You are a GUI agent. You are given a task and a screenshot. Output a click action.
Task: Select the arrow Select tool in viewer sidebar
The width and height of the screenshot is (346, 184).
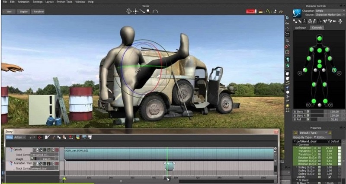tap(287, 18)
